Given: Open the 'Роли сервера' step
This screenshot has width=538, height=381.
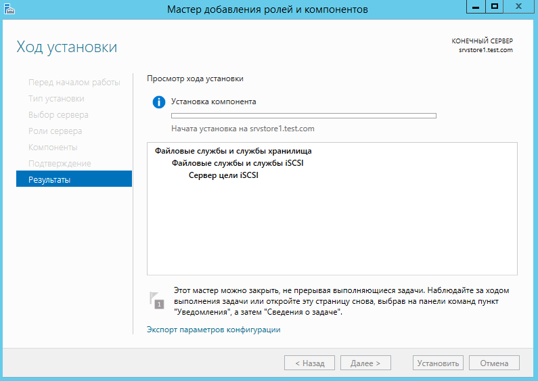Looking at the screenshot, I should coord(55,131).
